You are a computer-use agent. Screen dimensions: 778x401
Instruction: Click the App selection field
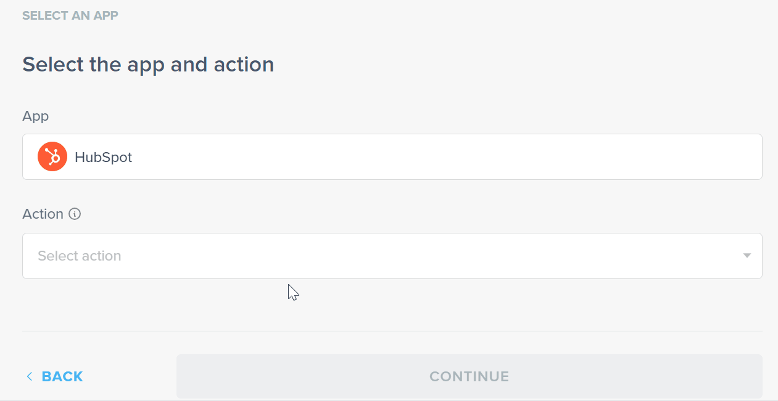[x=392, y=157]
